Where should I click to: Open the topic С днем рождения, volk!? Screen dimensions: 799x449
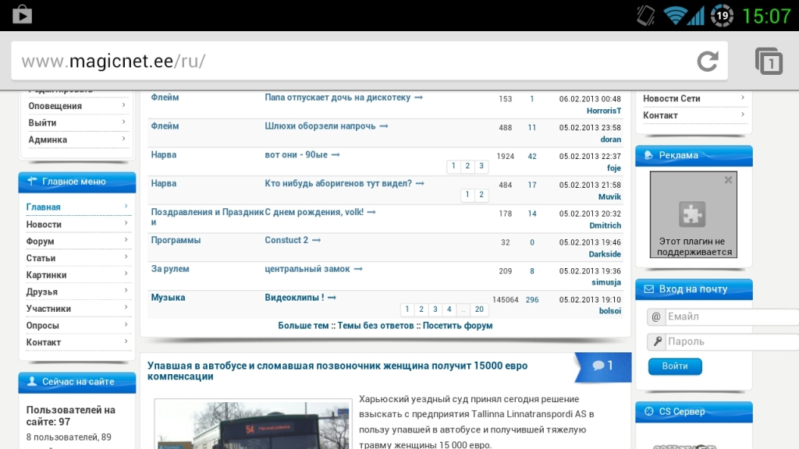314,212
